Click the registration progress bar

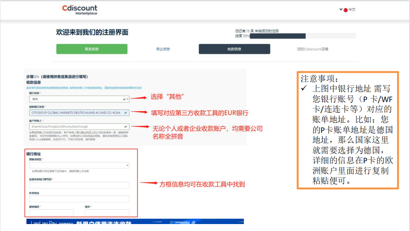coord(302,36)
